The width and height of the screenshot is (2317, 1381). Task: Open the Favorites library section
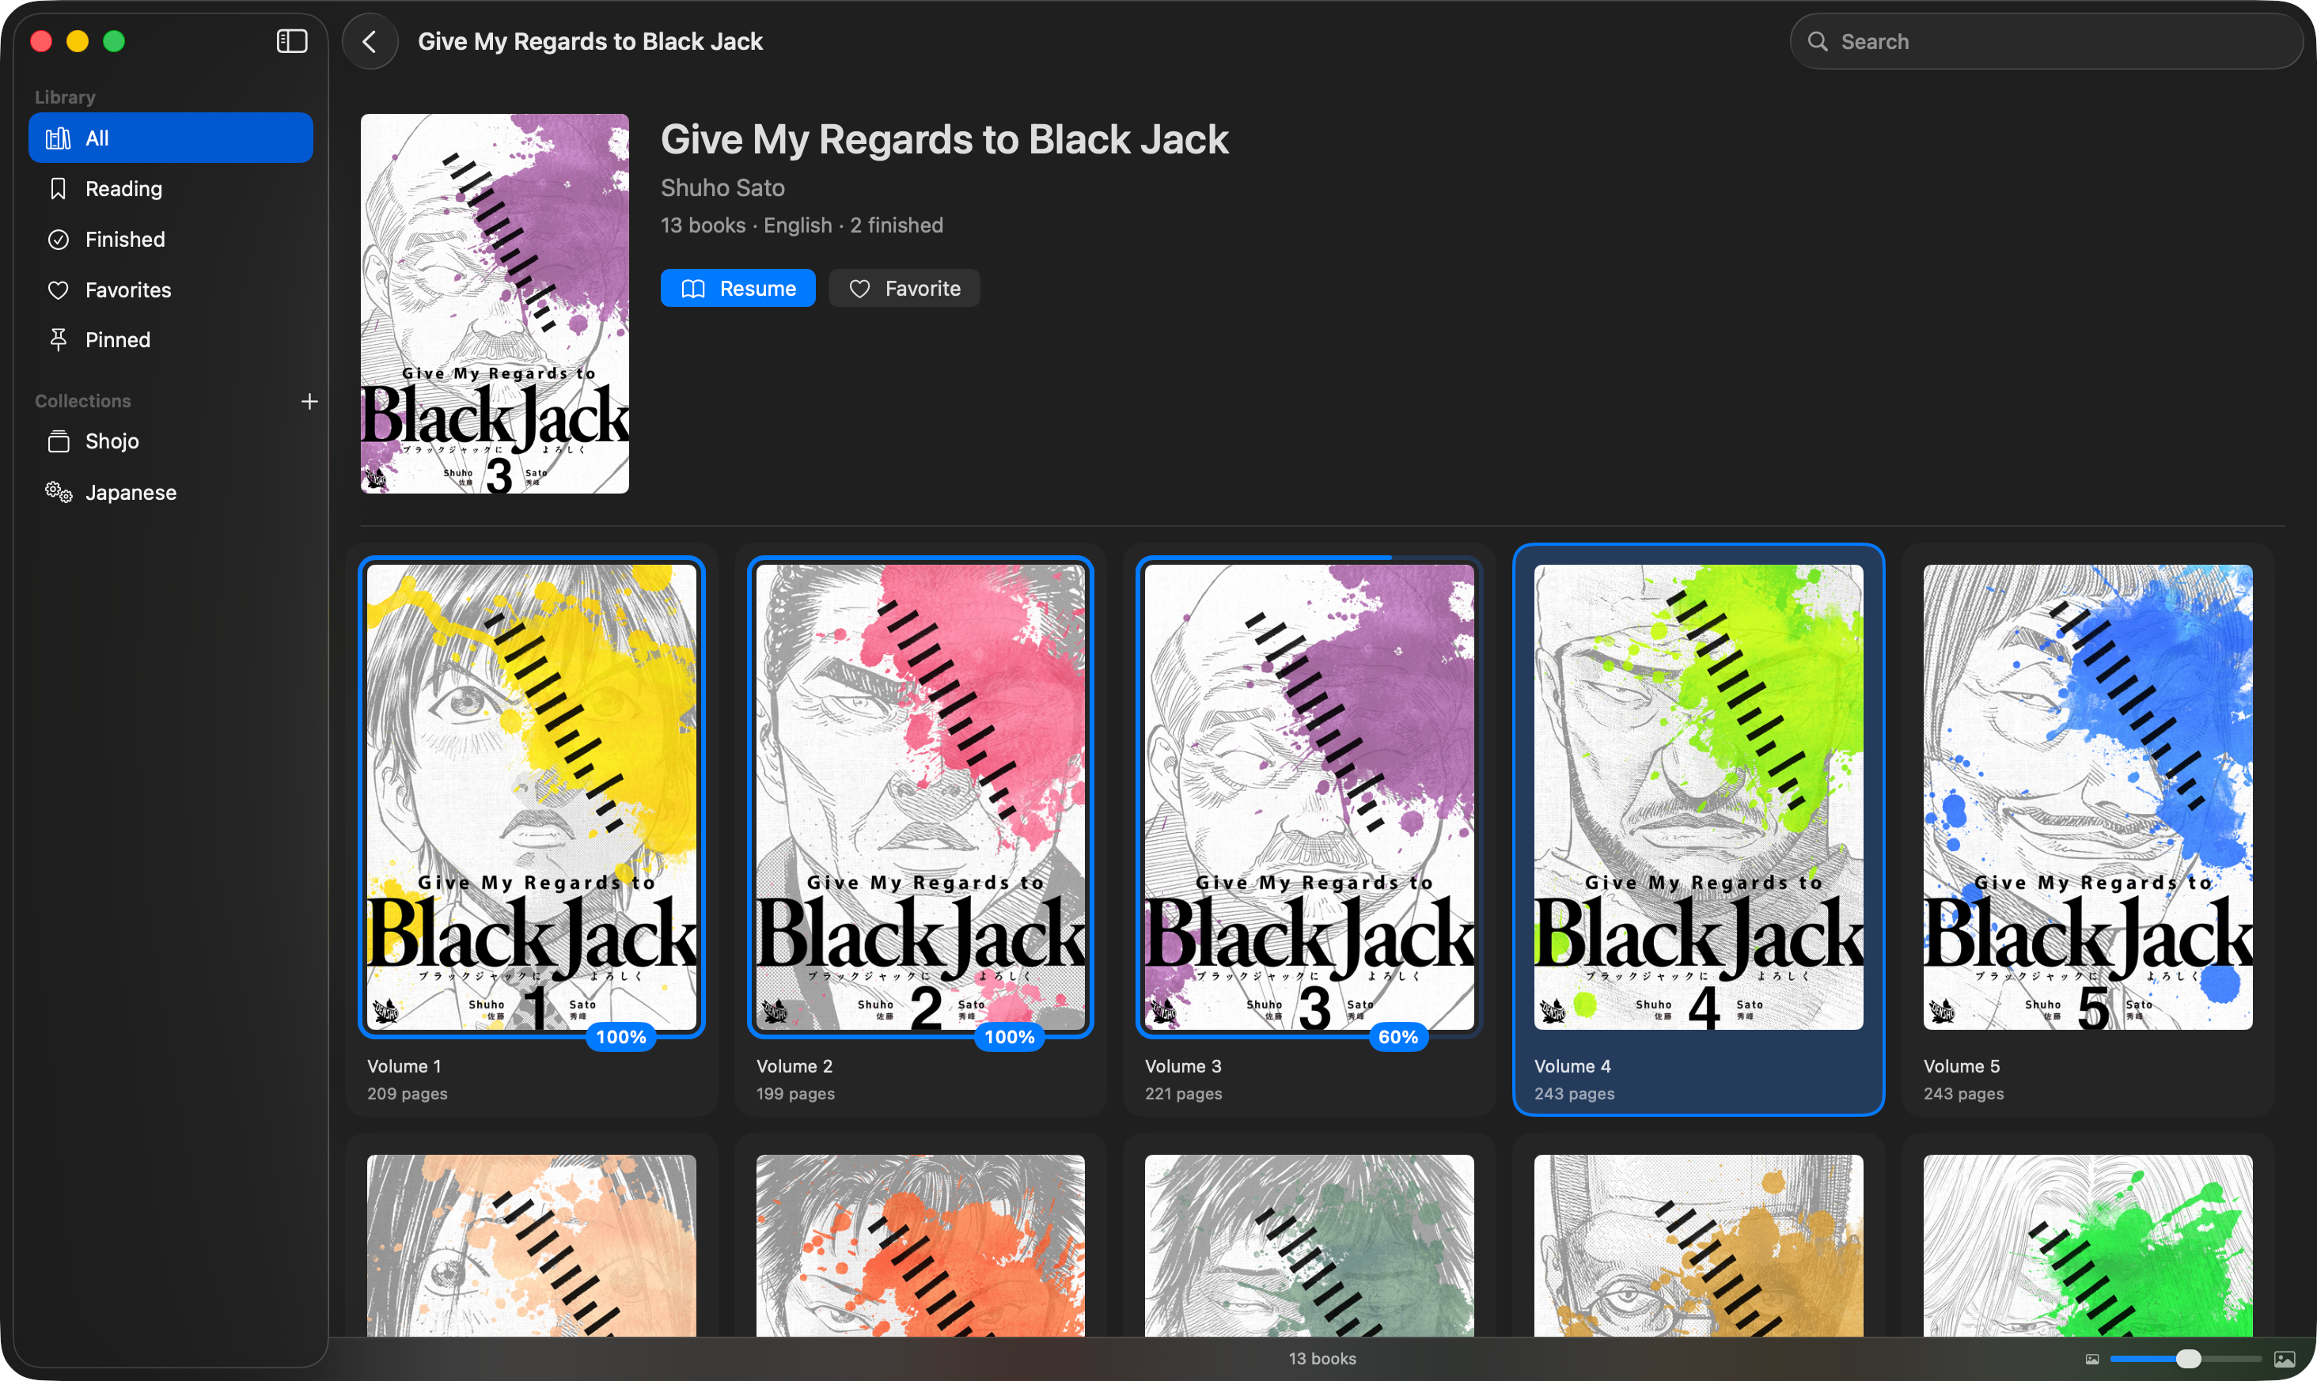click(x=170, y=289)
